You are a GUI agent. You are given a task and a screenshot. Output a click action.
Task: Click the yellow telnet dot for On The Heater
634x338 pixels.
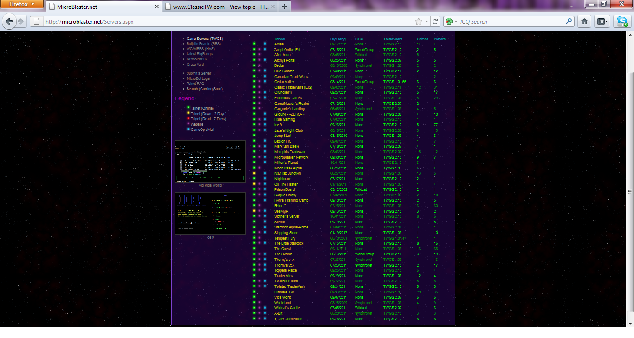[254, 184]
